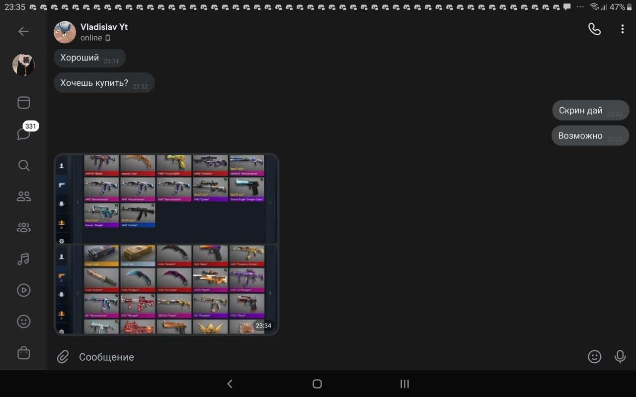
Task: Tap the microphone to record voice message
Action: 620,356
